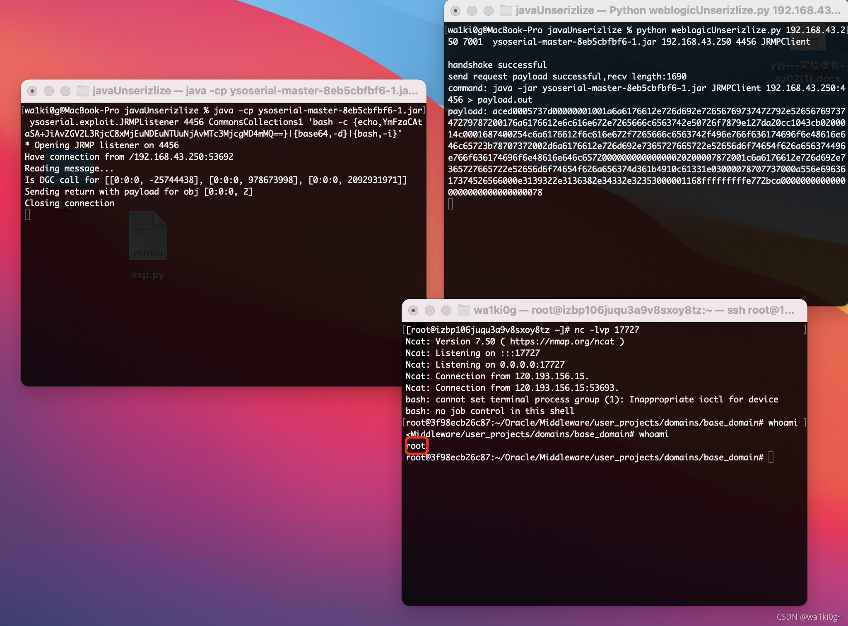This screenshot has width=848, height=626.
Task: Click the title 'wa1ki0g — root@izbp106juqu3a9v8sxoy8tz'
Action: pos(634,310)
